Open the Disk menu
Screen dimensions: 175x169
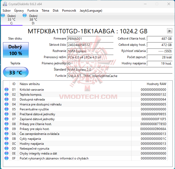click(x=56, y=11)
